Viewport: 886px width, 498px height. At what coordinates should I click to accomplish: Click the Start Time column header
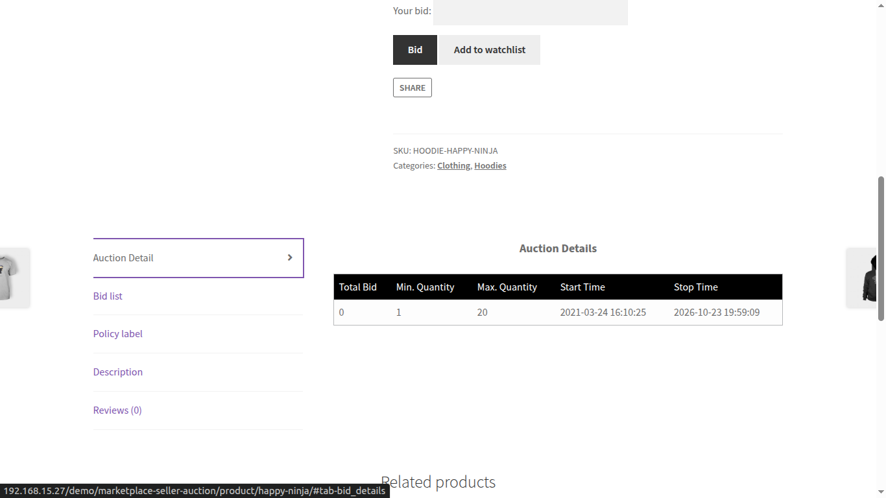[x=582, y=287]
